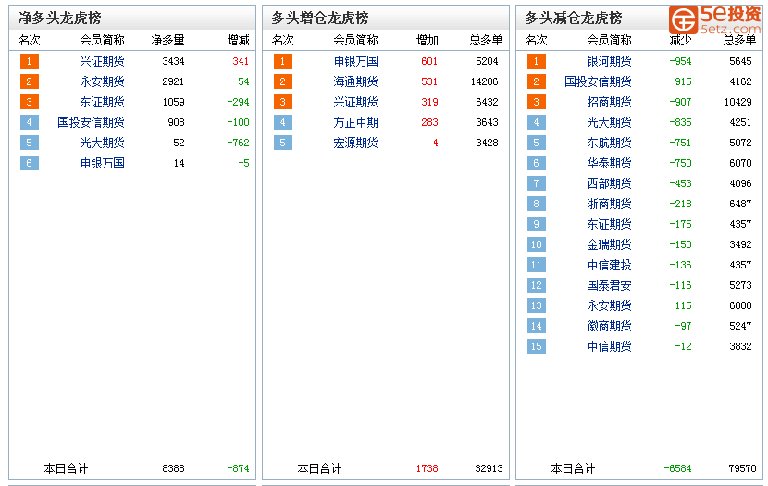Screen dimensions: 768x486
Task: Open 东证期货 in the 多头减仓龙虎榜 list
Action: pyautogui.click(x=609, y=224)
